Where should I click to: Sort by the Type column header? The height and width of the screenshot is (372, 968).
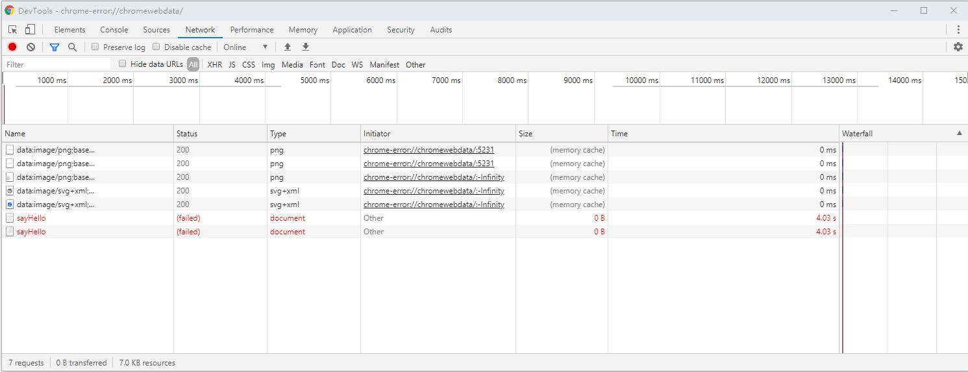314,133
